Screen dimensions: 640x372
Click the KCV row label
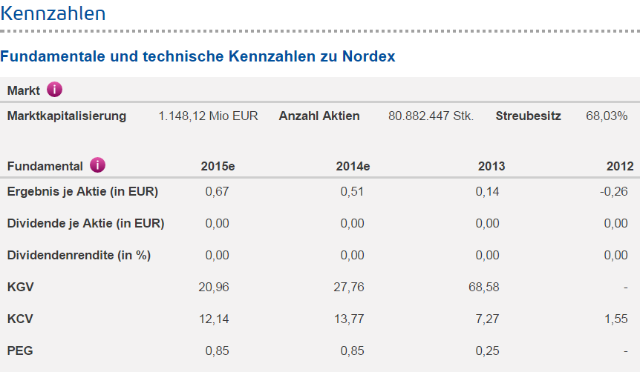pos(20,319)
